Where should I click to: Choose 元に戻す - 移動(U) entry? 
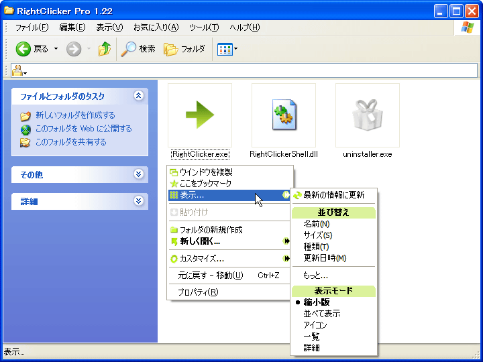click(229, 276)
